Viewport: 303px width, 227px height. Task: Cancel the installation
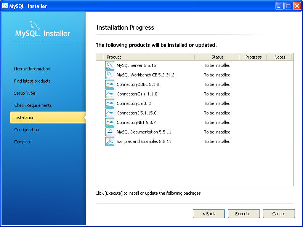[279, 214]
